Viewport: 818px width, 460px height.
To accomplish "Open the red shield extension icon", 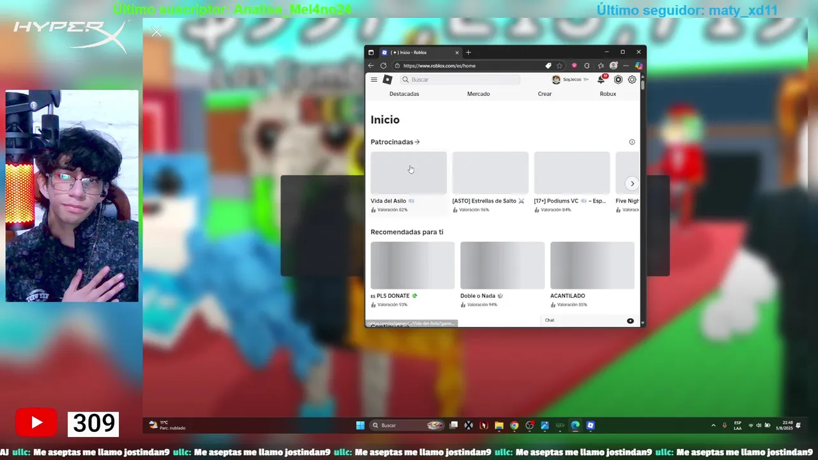I will (574, 66).
